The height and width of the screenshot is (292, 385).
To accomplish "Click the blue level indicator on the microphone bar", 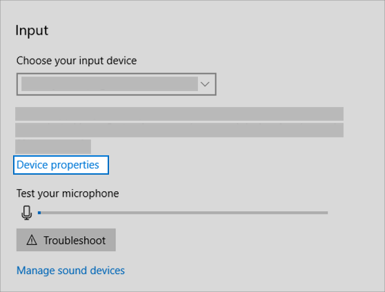I will (x=39, y=213).
